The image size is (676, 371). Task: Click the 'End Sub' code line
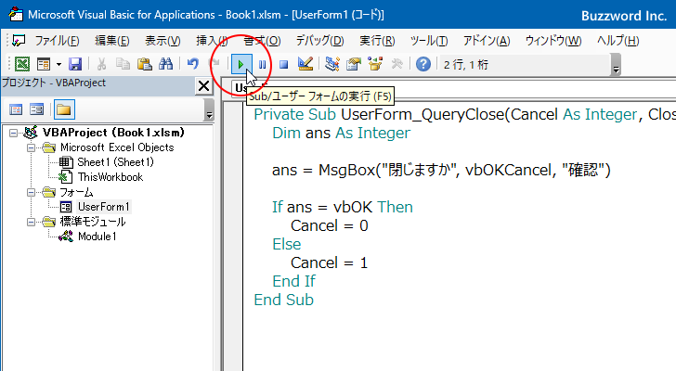pos(284,300)
